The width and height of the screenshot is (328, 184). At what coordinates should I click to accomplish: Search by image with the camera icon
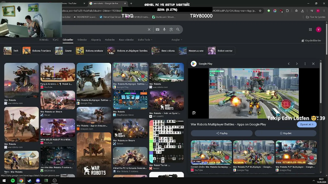[171, 29]
